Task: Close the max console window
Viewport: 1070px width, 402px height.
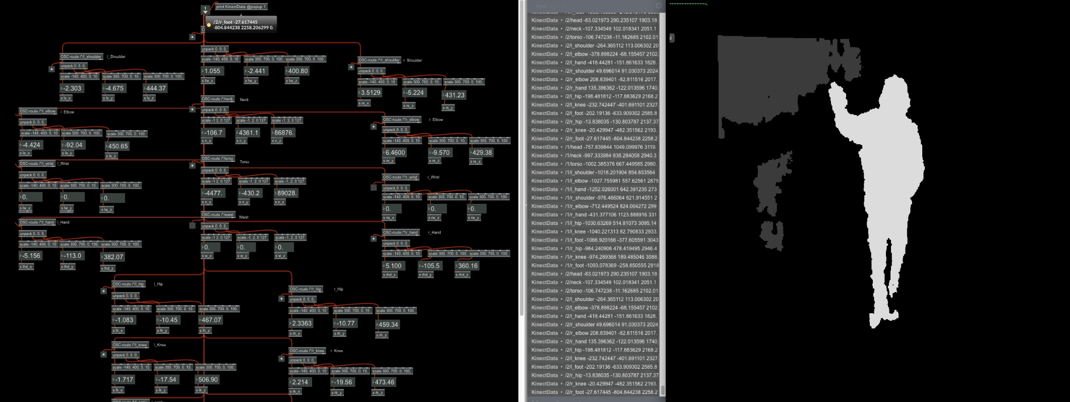Action: (658, 6)
